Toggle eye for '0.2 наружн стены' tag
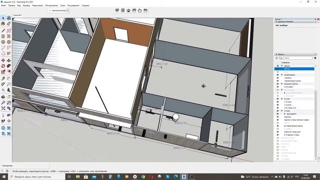The height and width of the screenshot is (180, 320). click(x=277, y=134)
